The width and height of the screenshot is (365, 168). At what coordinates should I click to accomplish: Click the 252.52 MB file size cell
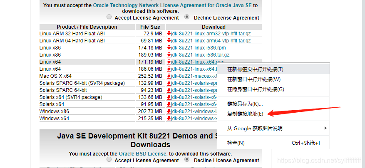(150, 76)
